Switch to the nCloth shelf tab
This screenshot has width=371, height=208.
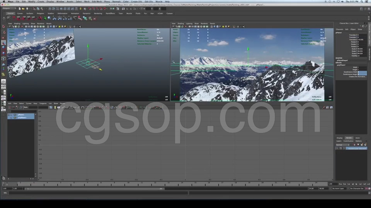pos(160,13)
